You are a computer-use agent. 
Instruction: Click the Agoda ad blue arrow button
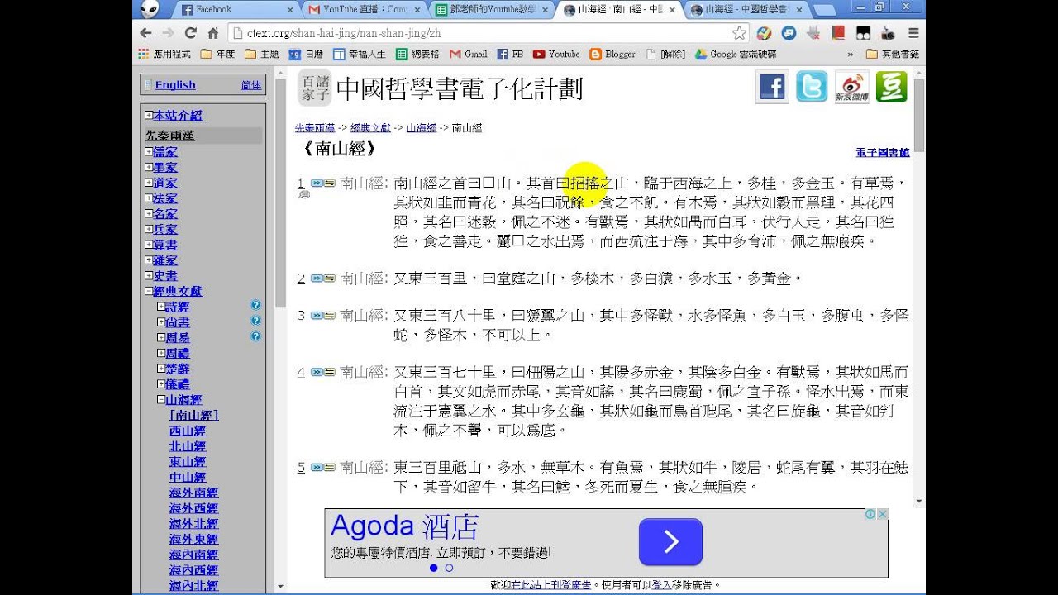coord(670,542)
